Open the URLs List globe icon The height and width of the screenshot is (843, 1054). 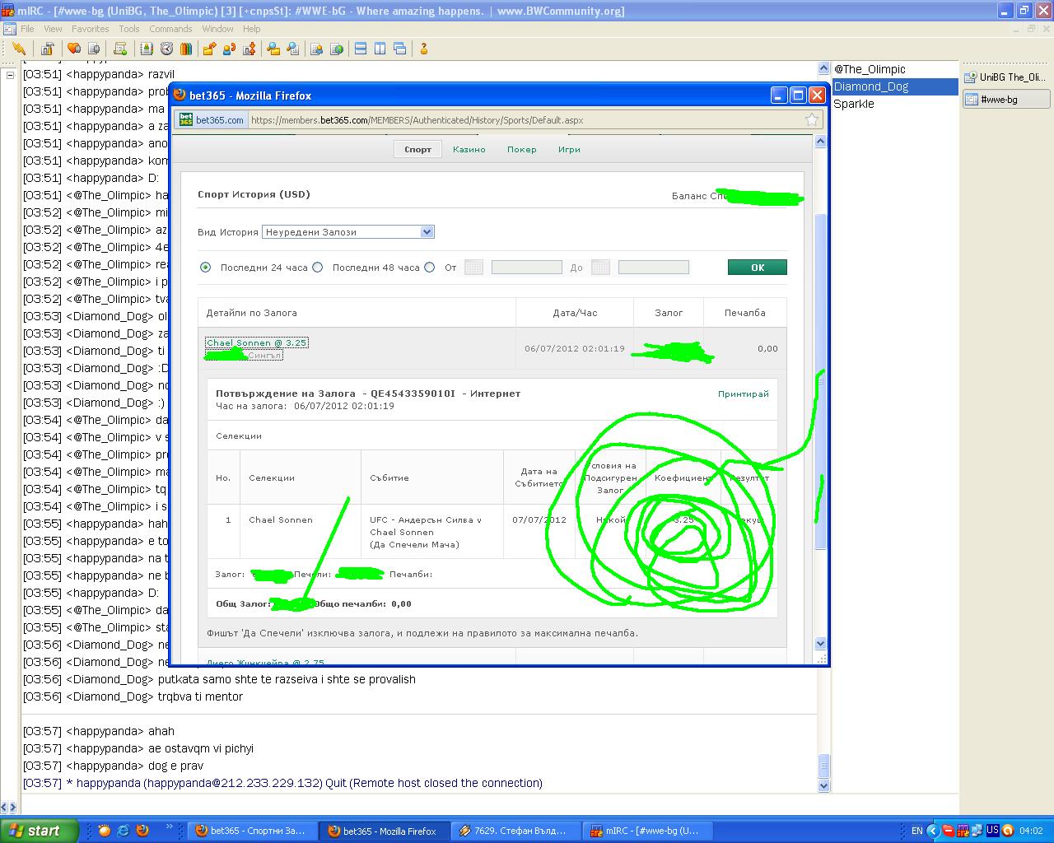coord(336,49)
